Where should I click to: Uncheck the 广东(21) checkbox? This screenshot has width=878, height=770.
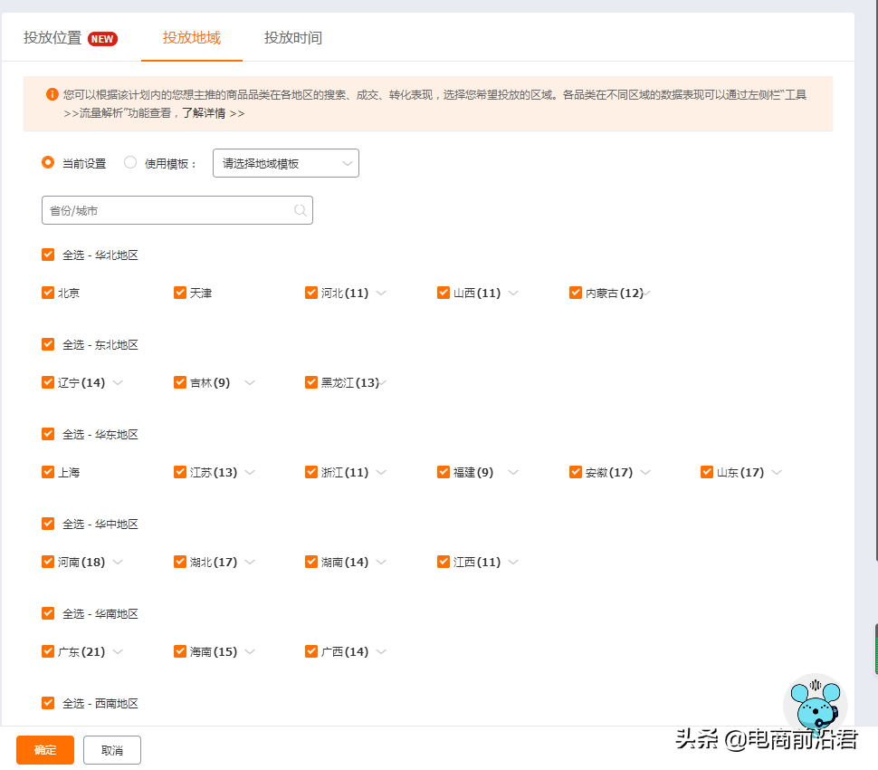[47, 651]
